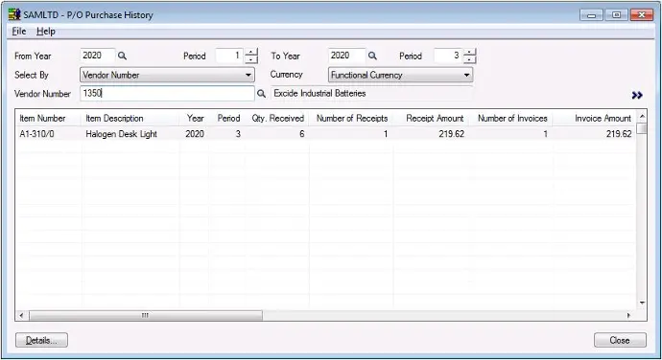
Task: Click the vertical scrollbar down arrow
Action: click(x=642, y=303)
